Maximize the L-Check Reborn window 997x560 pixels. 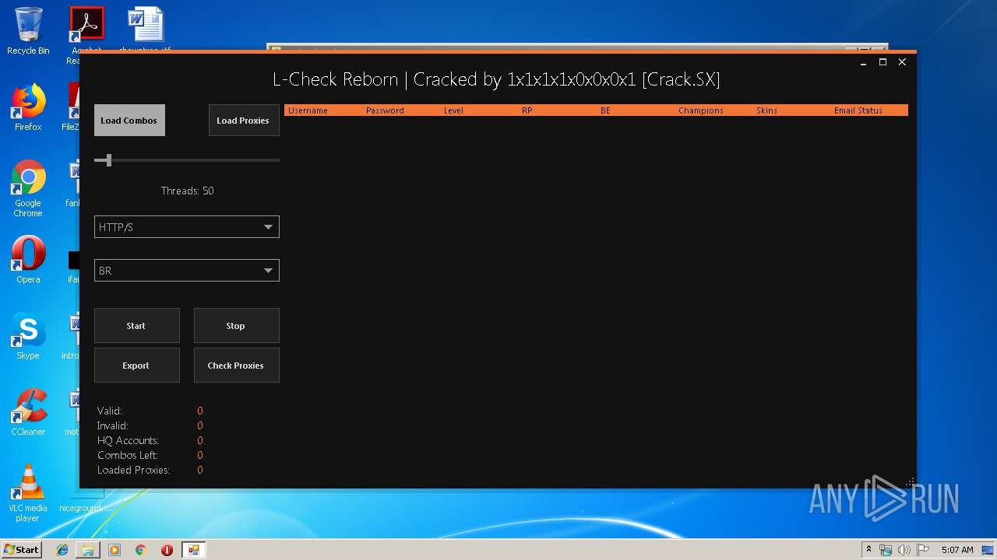(883, 62)
